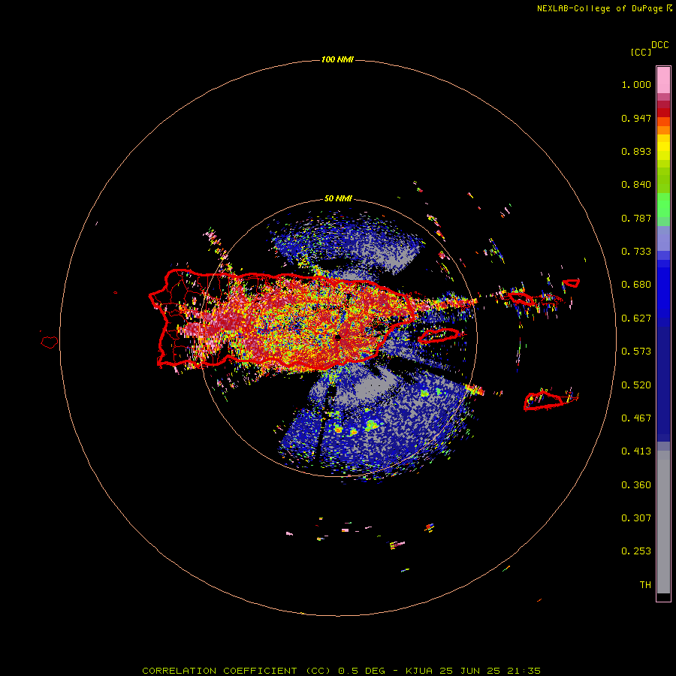Pick the bright green swatch above 0.787
The image size is (676, 676).
[663, 205]
